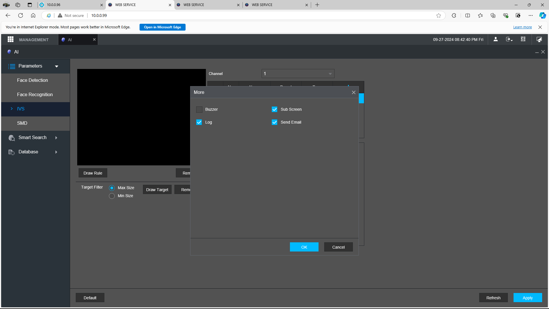This screenshot has height=309, width=549.
Task: Click the Database sidebar icon
Action: point(11,152)
